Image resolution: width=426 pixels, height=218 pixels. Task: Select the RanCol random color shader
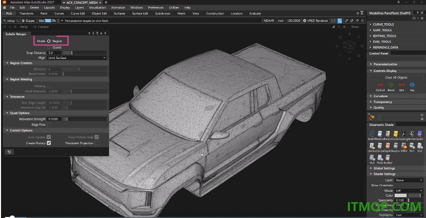[388, 135]
